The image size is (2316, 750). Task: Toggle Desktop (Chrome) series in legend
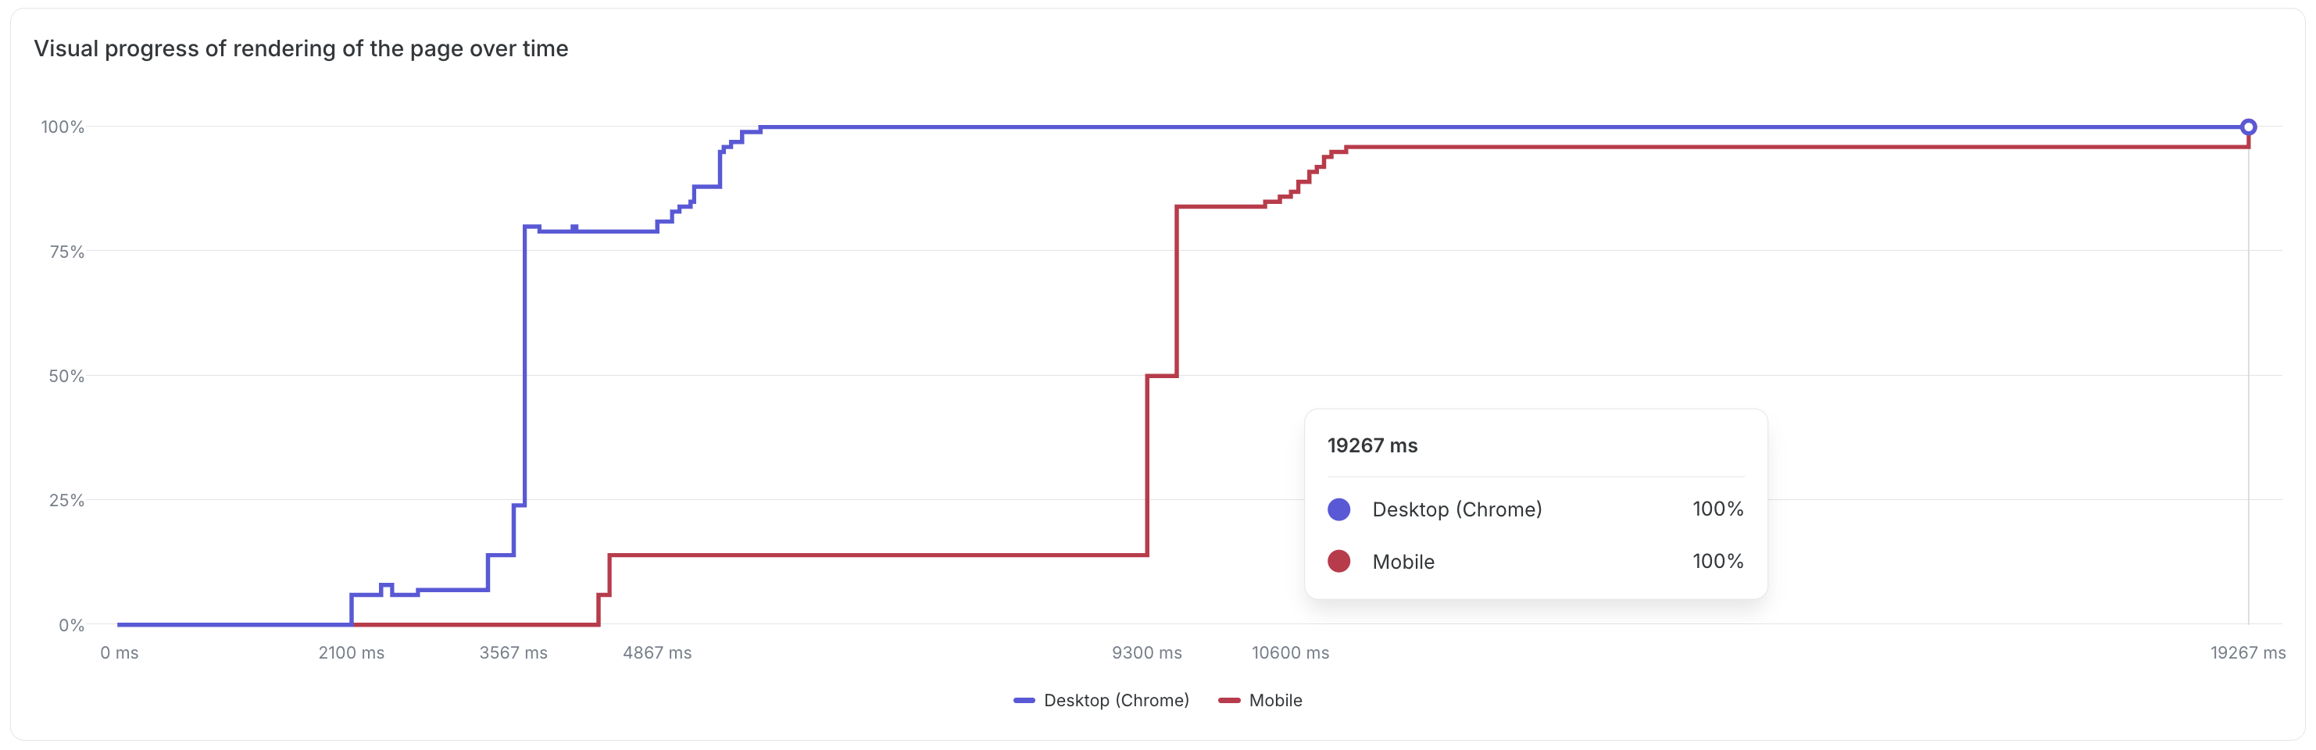coord(1100,701)
